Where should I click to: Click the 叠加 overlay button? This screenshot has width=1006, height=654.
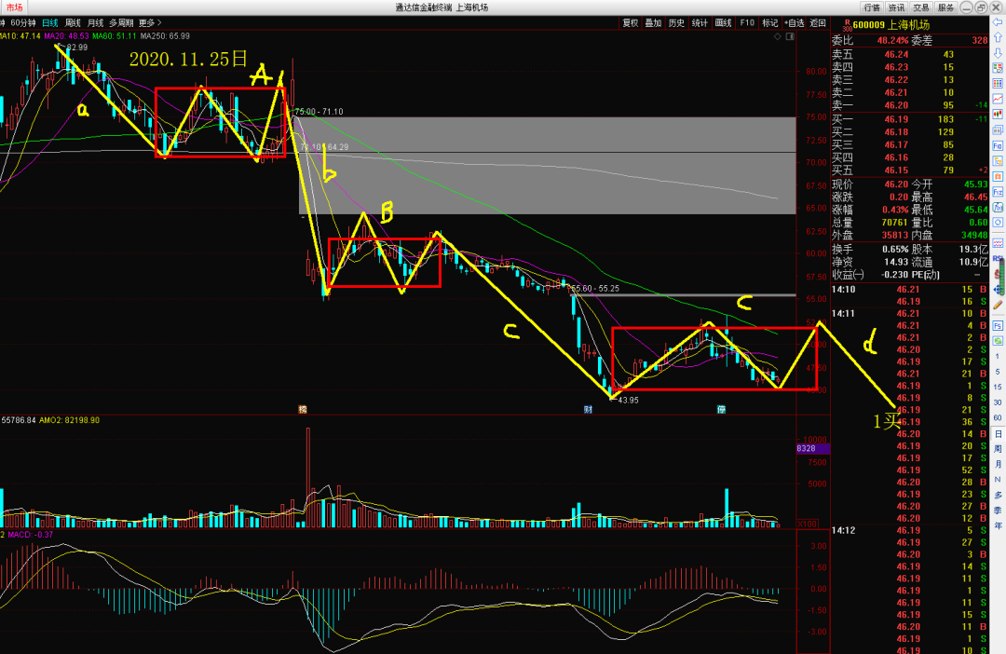tap(653, 23)
